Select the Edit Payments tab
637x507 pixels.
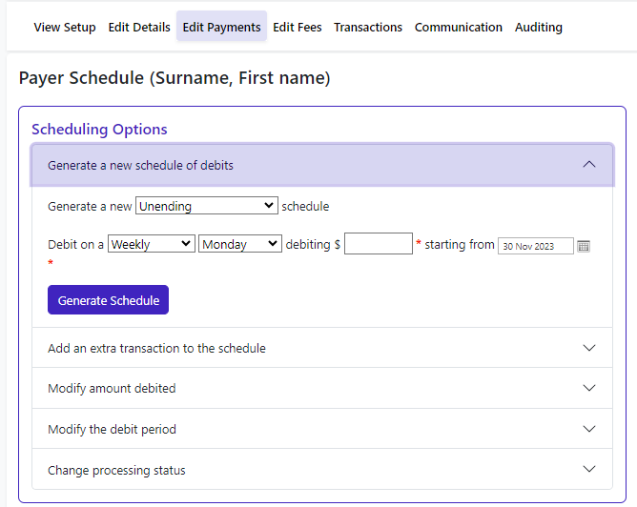pyautogui.click(x=221, y=28)
